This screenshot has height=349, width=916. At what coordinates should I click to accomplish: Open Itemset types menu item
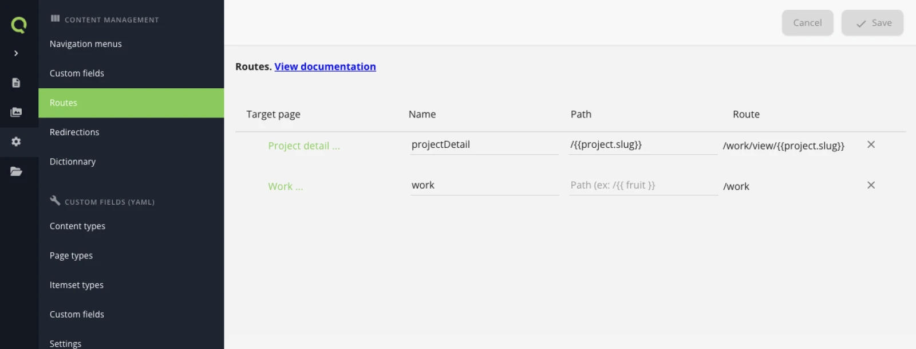coord(131,285)
